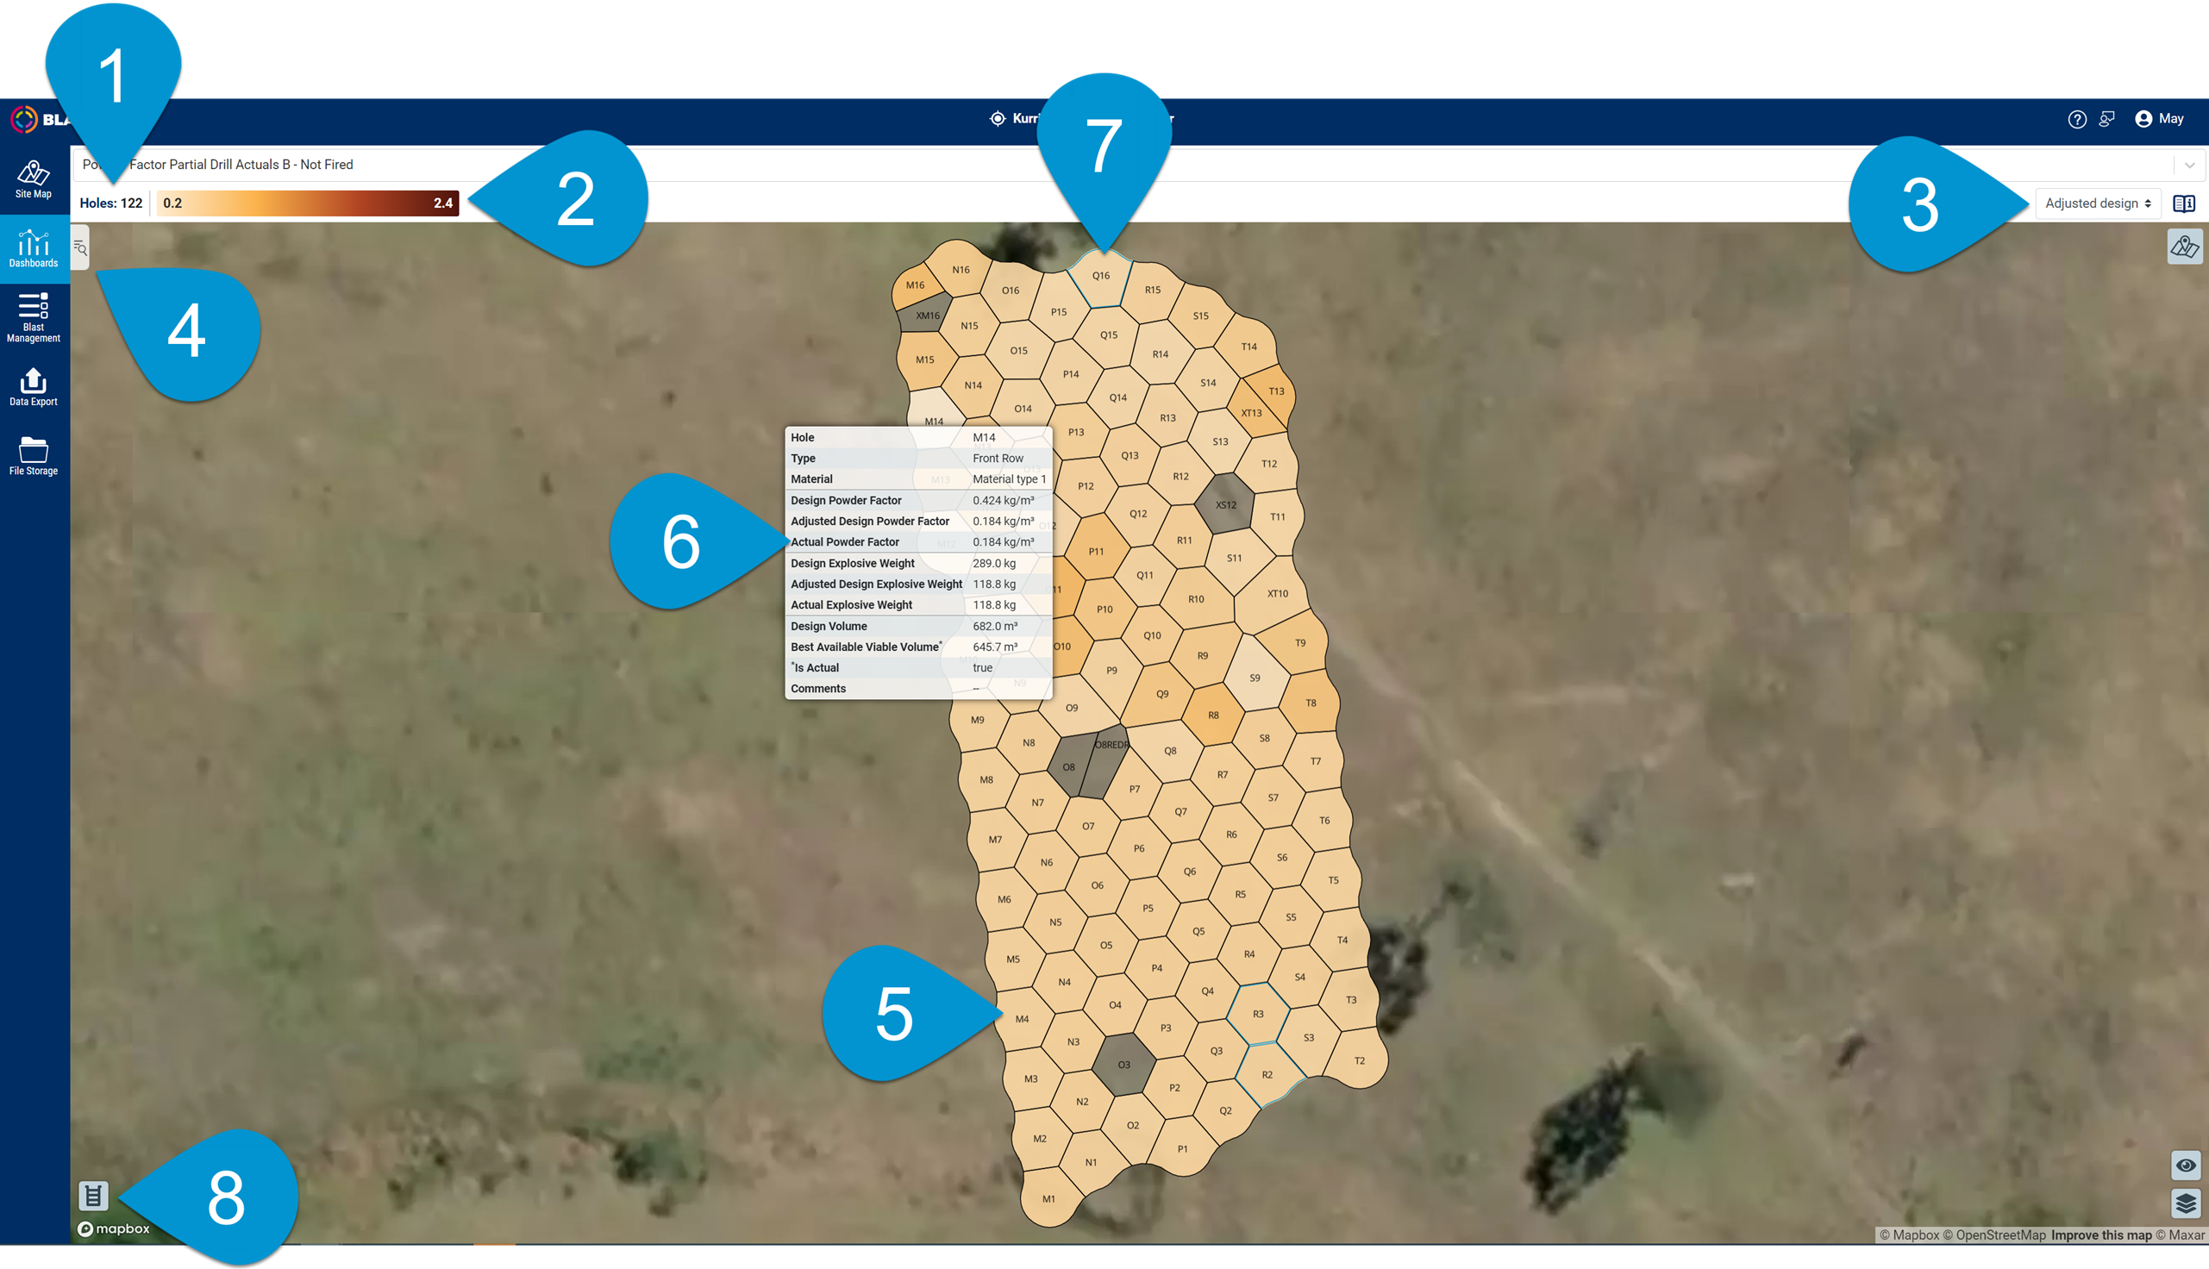Click the powder factor colour scale bar
Image resolution: width=2209 pixels, height=1269 pixels.
tap(308, 204)
